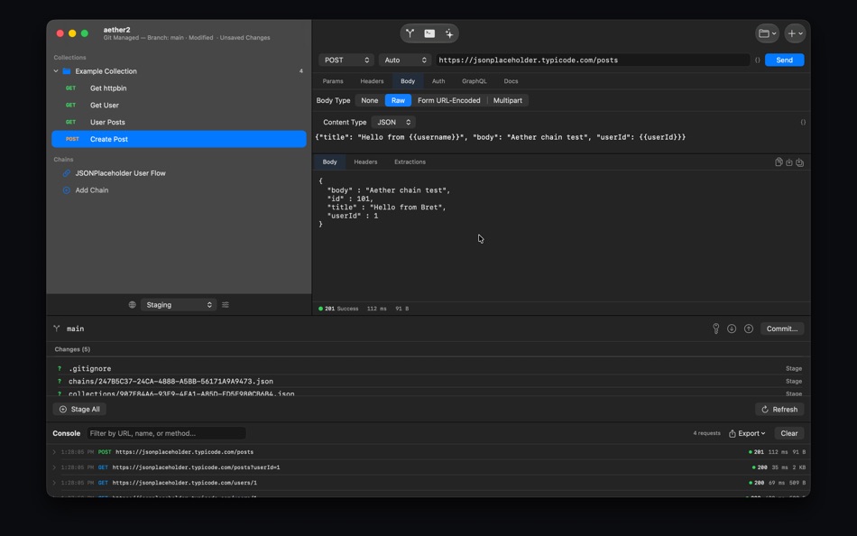Click the git push up-arrow icon
This screenshot has height=536, width=857.
click(749, 328)
